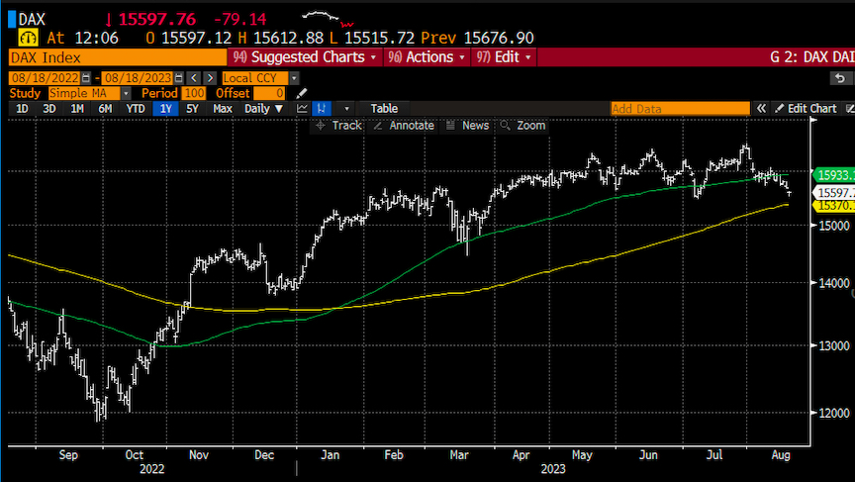Select the 1D time range
855x482 pixels.
coord(22,109)
